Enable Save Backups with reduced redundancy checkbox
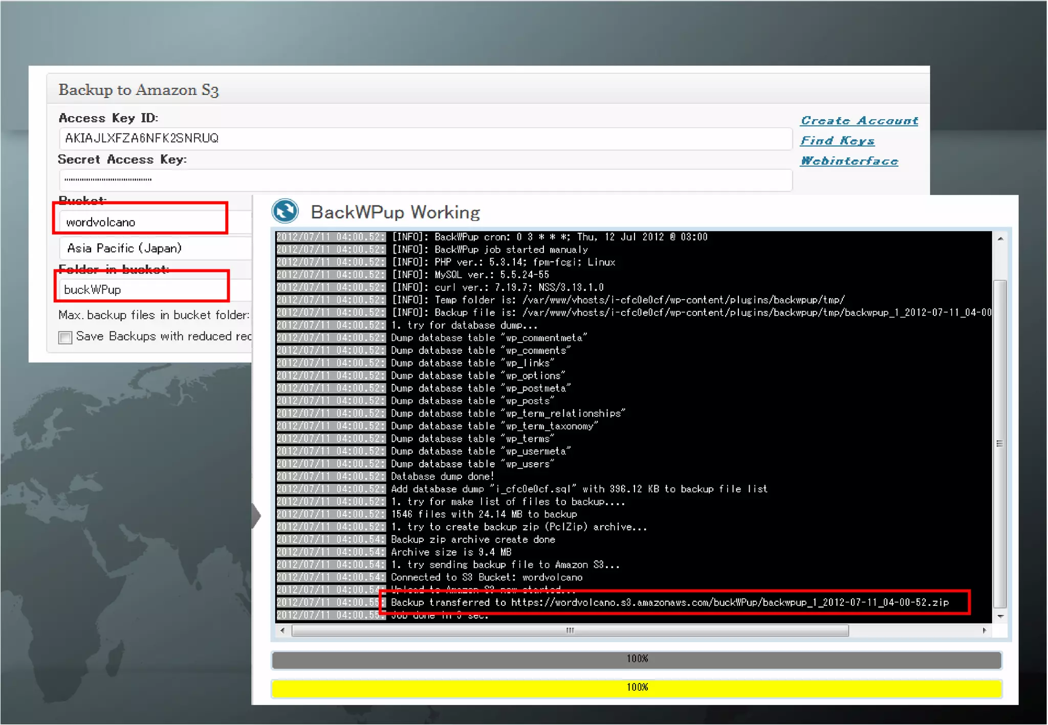This screenshot has height=725, width=1048. click(65, 337)
